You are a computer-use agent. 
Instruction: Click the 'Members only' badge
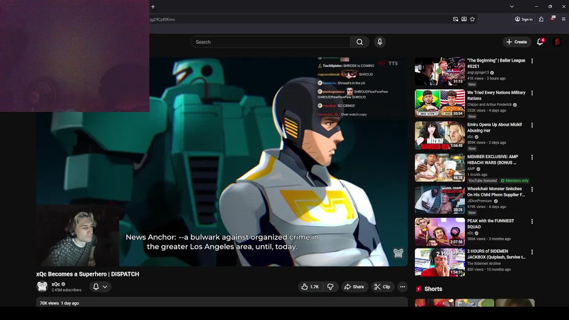click(x=515, y=181)
